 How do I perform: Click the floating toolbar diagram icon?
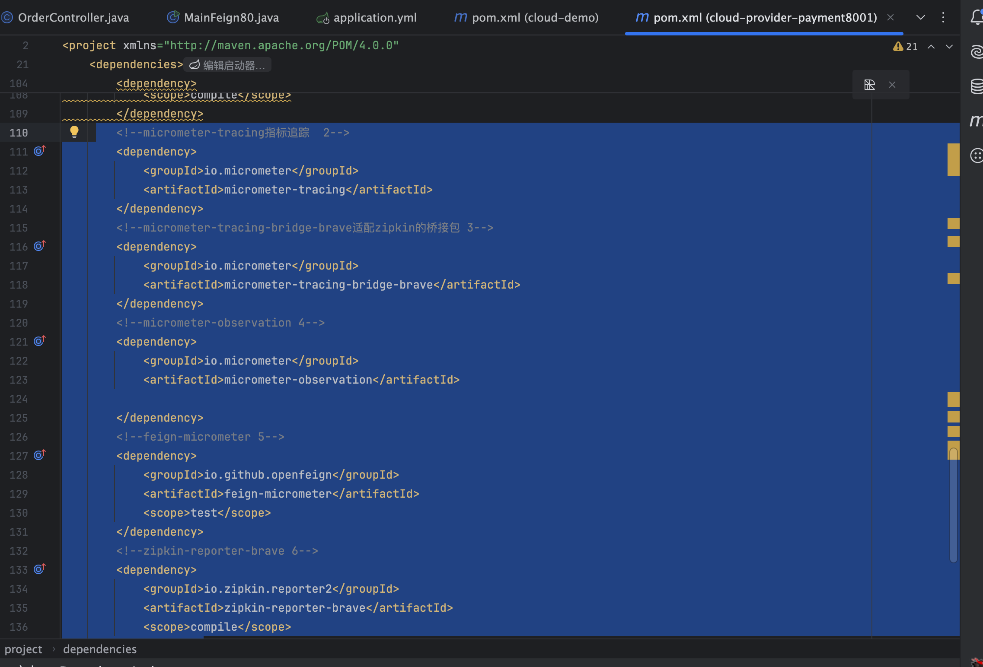[869, 85]
